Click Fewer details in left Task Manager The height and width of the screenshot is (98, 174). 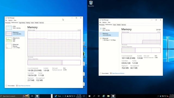(x=11, y=86)
